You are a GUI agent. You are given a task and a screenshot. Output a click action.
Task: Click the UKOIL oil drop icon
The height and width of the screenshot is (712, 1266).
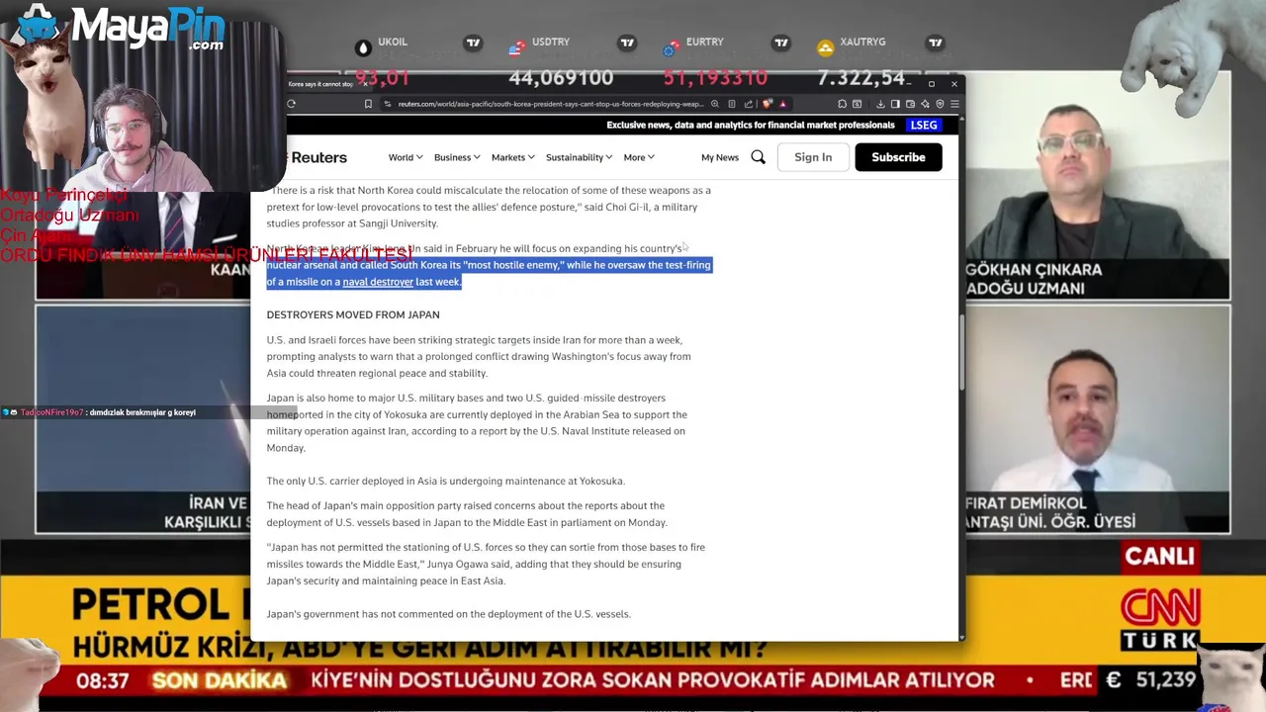point(363,47)
